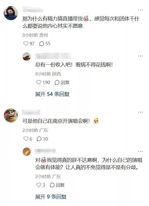Click heart icon with 3 likes
The width and height of the screenshot is (149, 206).
pos(39,185)
